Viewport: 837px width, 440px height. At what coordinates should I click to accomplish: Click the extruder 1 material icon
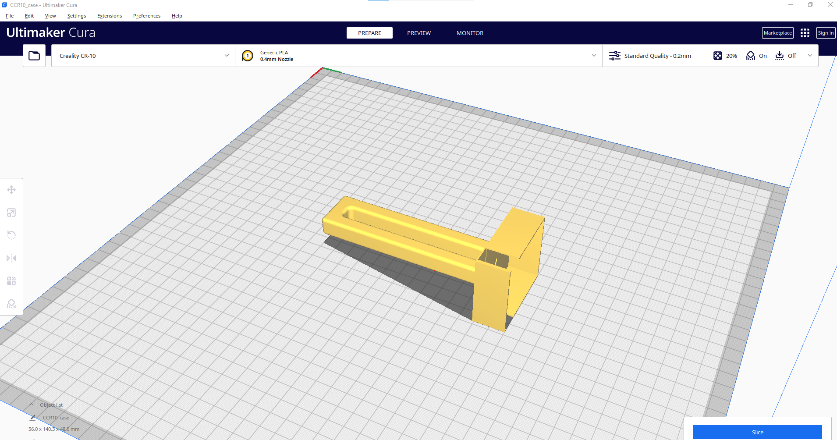[248, 56]
